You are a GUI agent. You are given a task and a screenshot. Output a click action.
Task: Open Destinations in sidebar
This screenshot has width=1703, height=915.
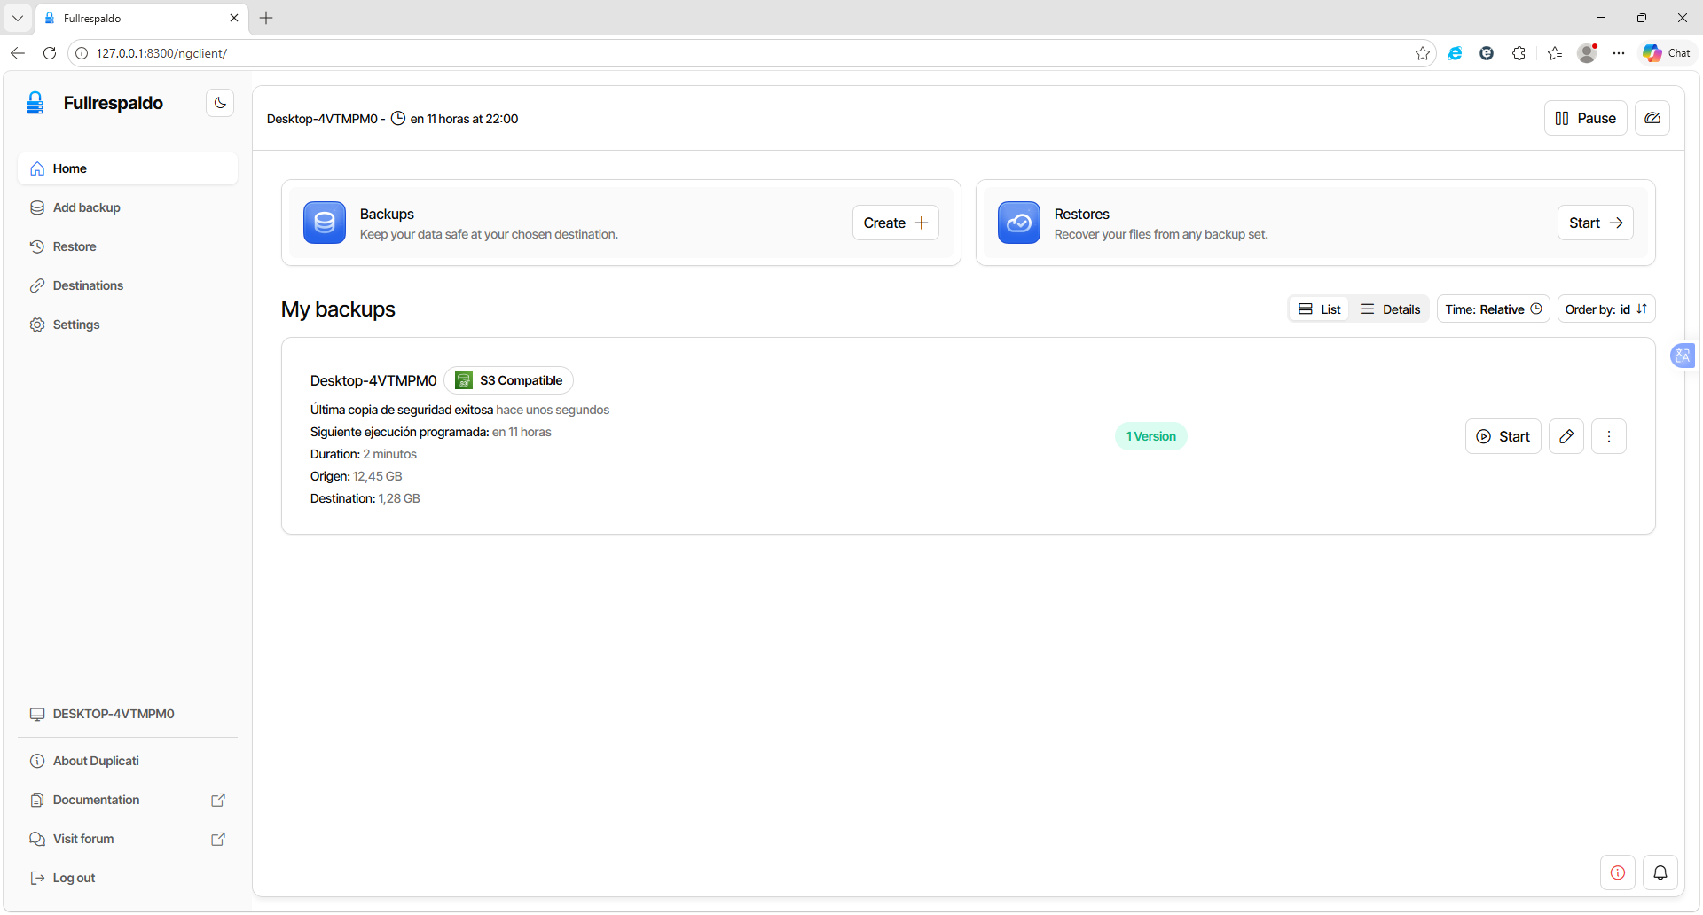pos(128,285)
